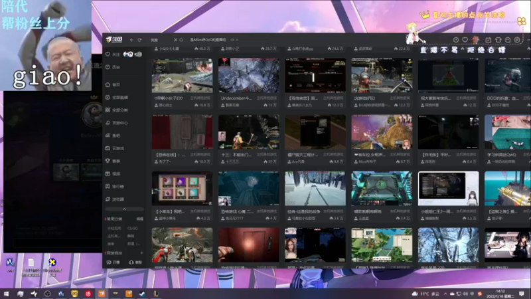This screenshot has width=531, height=299.
Task: Open the 【小菜鸟】网吧 stream thumbnail
Action: pyautogui.click(x=182, y=189)
